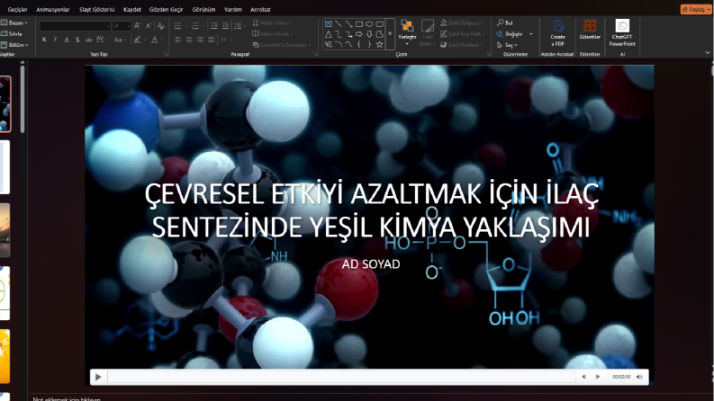Launch the ChatGPT PowerPoint add-in

(622, 32)
